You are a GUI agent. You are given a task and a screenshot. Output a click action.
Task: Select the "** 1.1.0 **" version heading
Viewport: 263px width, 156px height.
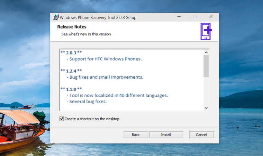(x=71, y=89)
